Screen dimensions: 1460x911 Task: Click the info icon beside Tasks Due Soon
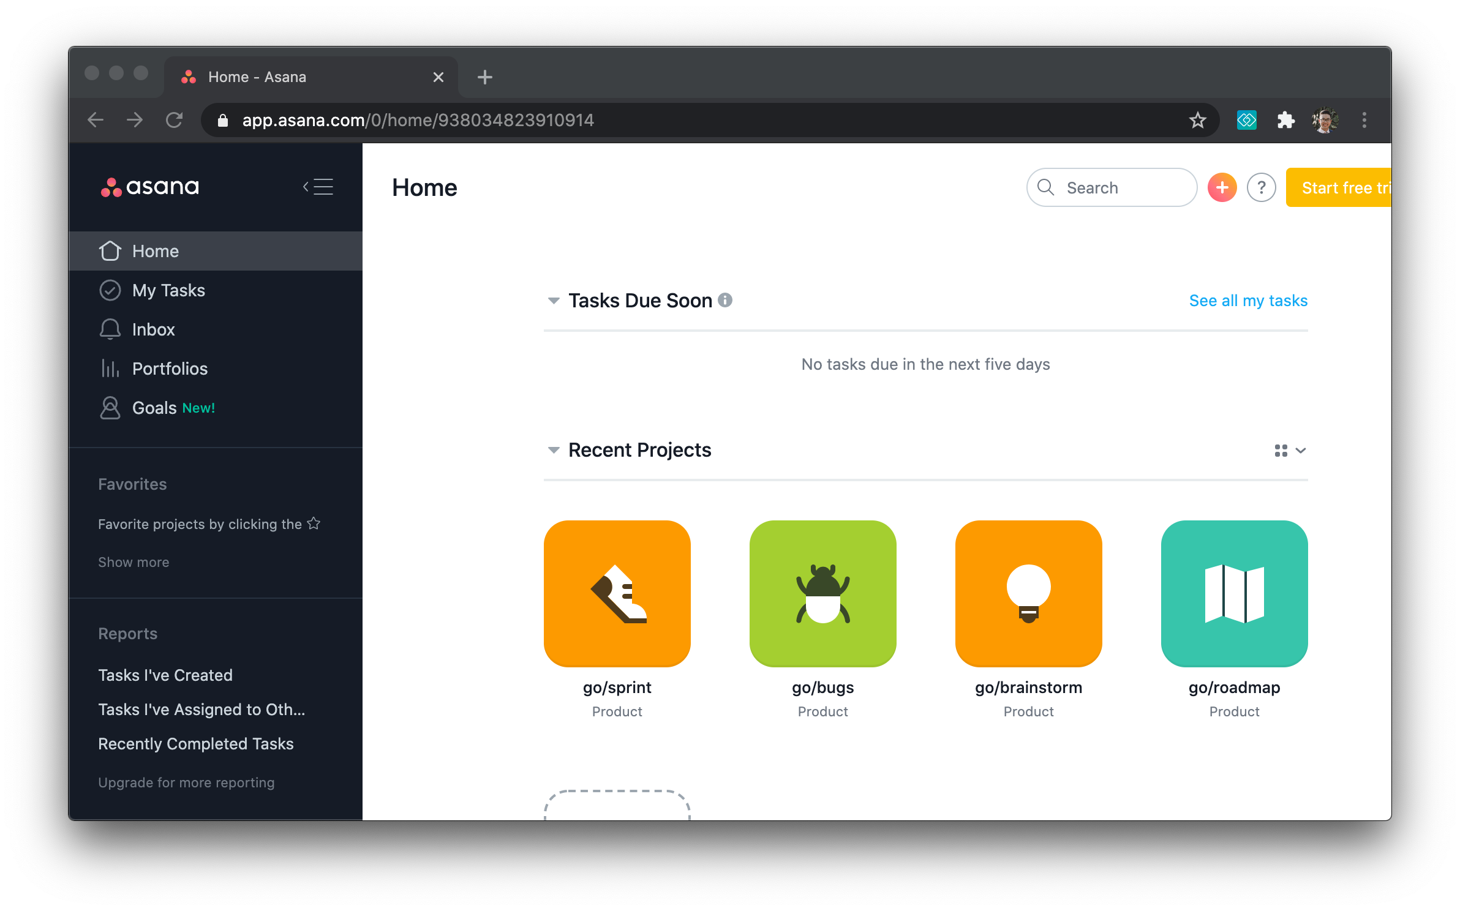[x=725, y=300]
